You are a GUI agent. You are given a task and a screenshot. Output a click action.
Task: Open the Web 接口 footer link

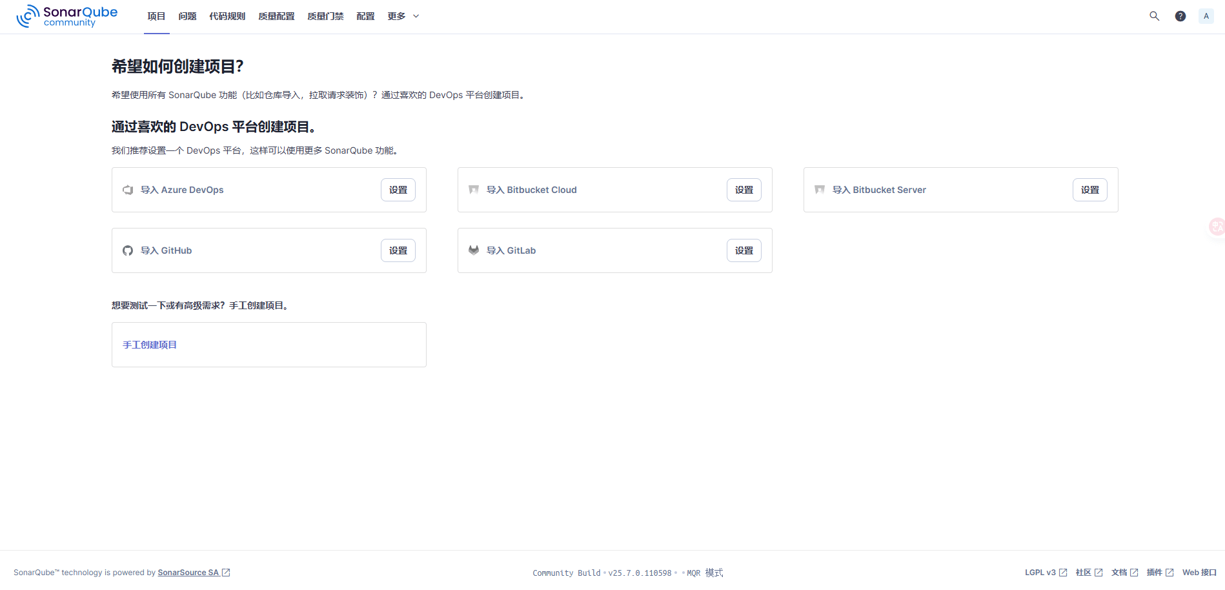[x=1199, y=573]
